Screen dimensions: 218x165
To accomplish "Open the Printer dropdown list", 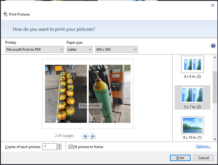I will tap(35, 50).
